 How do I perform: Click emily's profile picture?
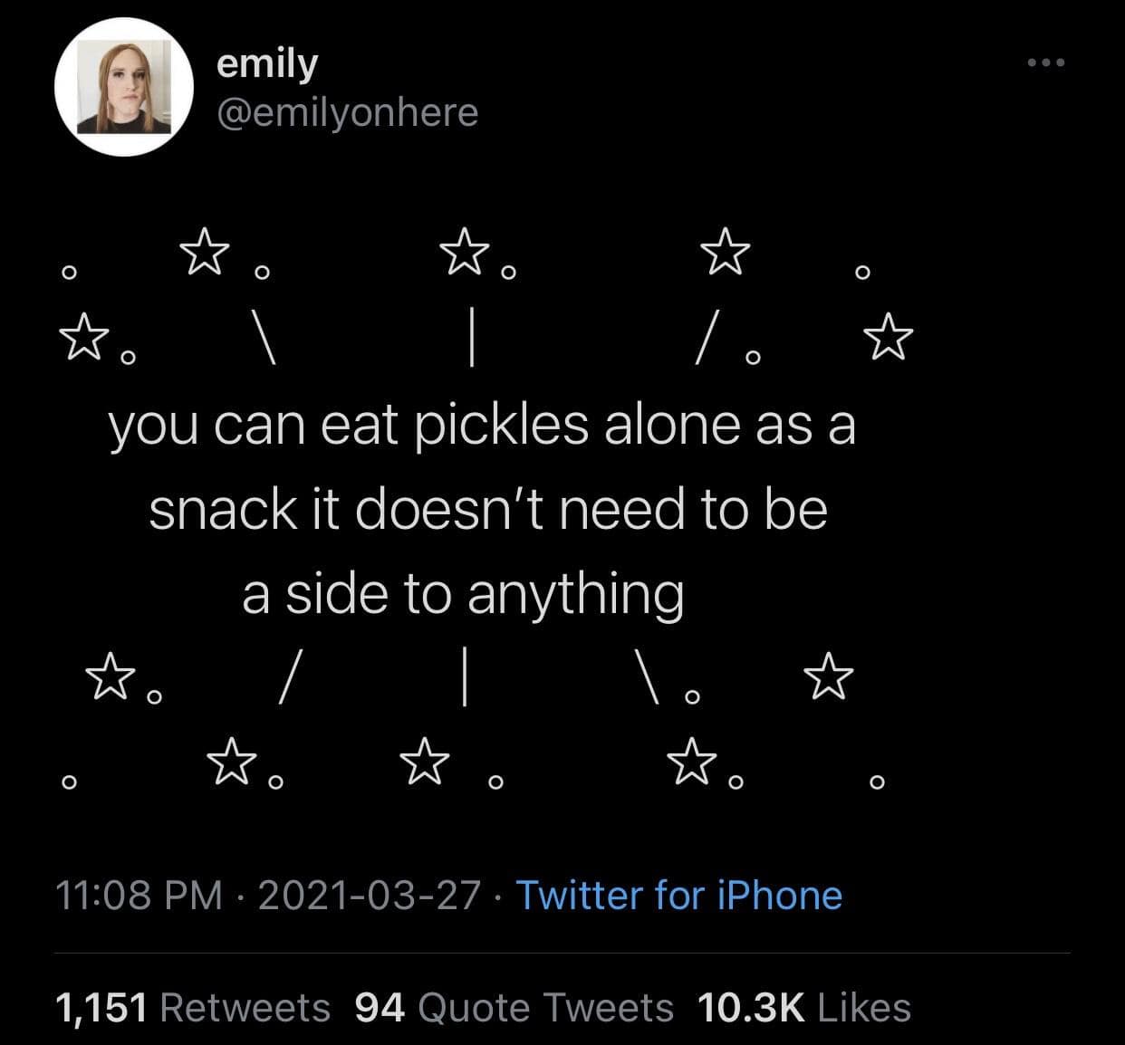coord(123,88)
